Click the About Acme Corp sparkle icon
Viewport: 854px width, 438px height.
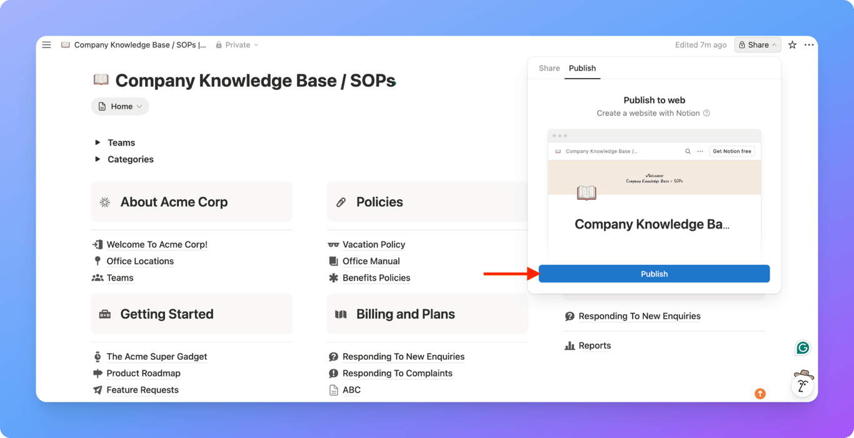tap(105, 202)
